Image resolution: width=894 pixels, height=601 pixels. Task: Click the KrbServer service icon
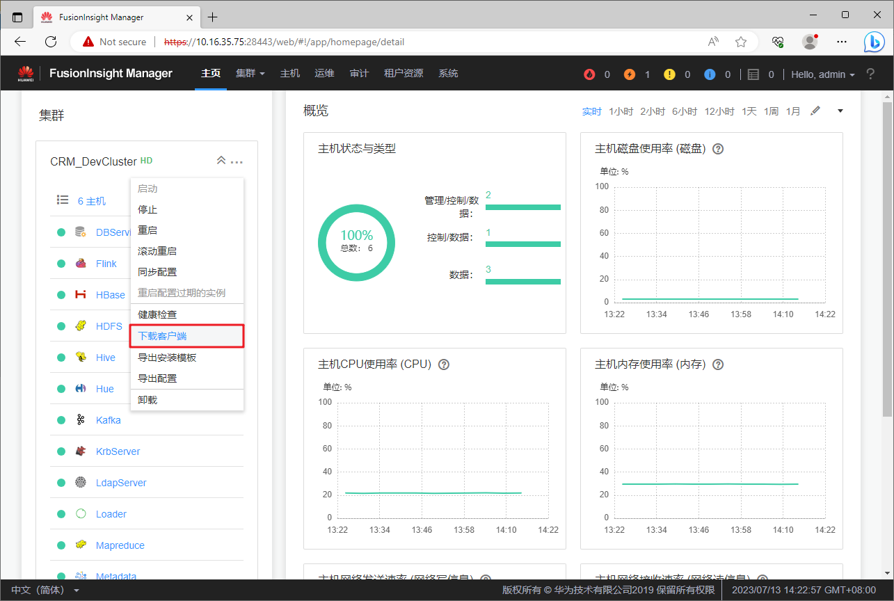tap(81, 451)
